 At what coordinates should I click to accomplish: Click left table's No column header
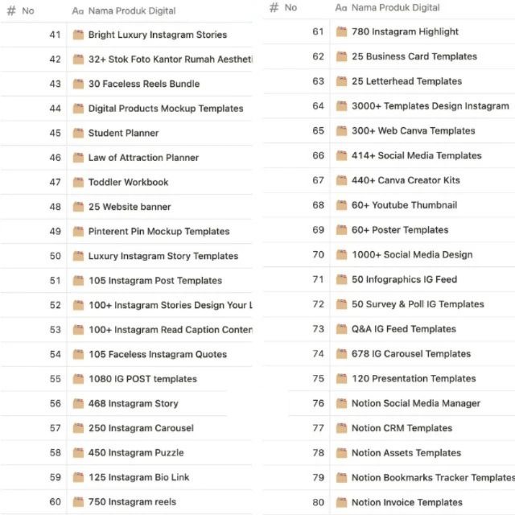27,11
